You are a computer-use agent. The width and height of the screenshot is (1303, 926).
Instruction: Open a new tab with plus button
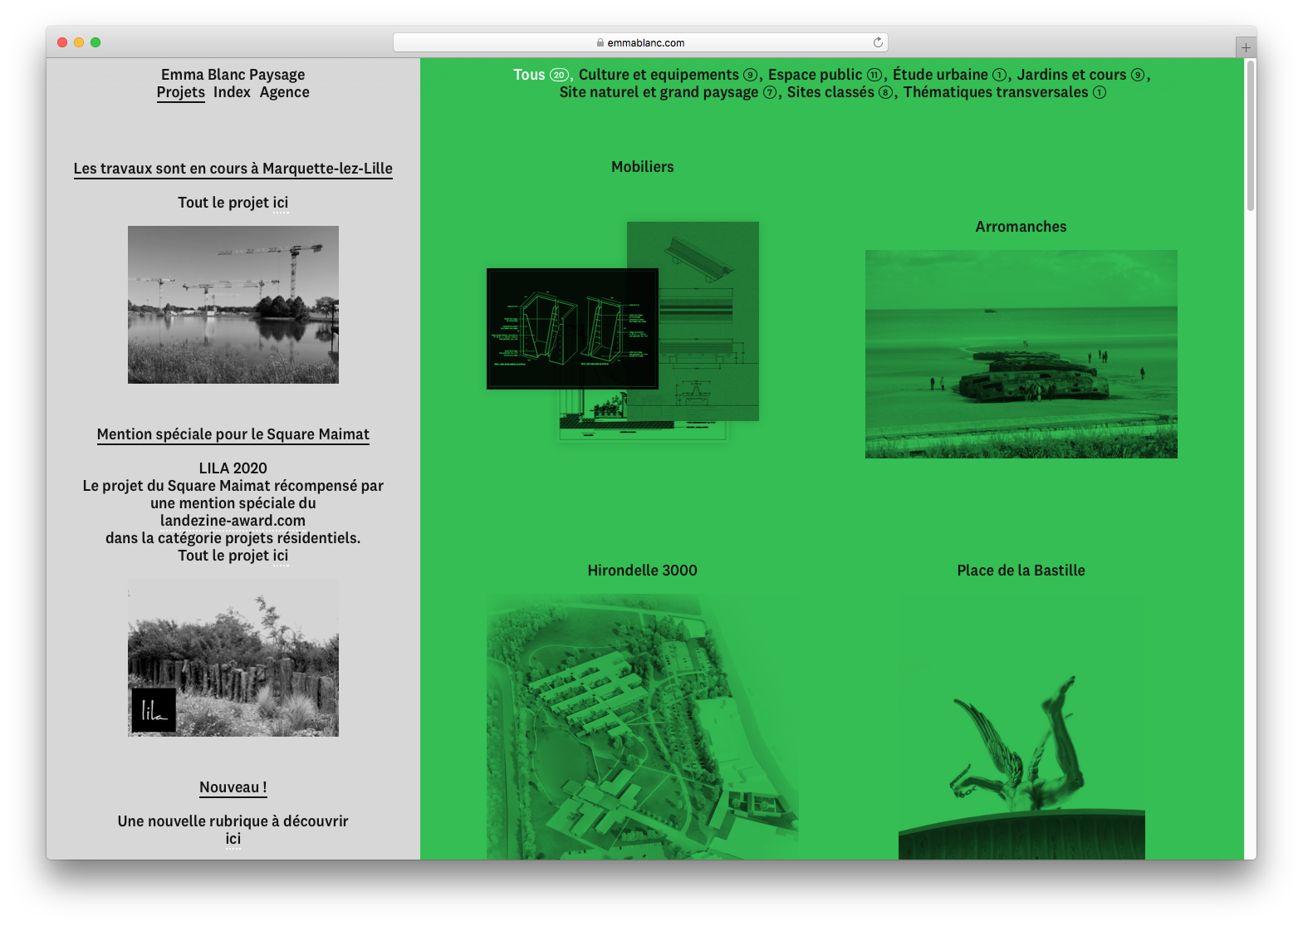(1245, 47)
